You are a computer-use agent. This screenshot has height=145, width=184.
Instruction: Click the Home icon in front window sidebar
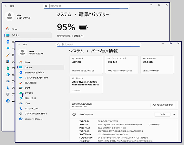tap(21, 62)
